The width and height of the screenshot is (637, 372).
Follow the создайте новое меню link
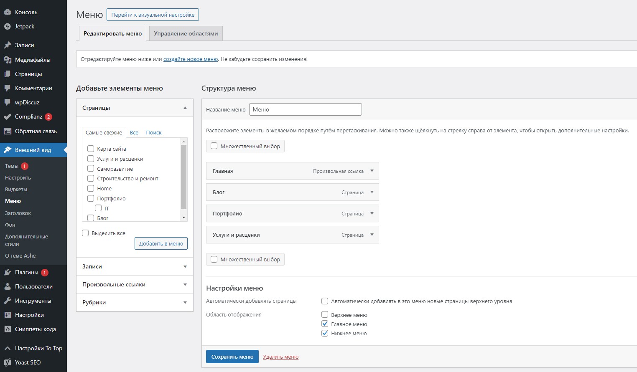click(x=191, y=59)
